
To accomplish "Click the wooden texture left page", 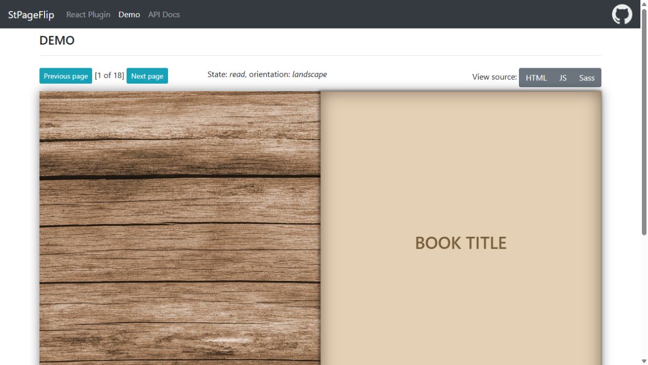I will click(180, 228).
